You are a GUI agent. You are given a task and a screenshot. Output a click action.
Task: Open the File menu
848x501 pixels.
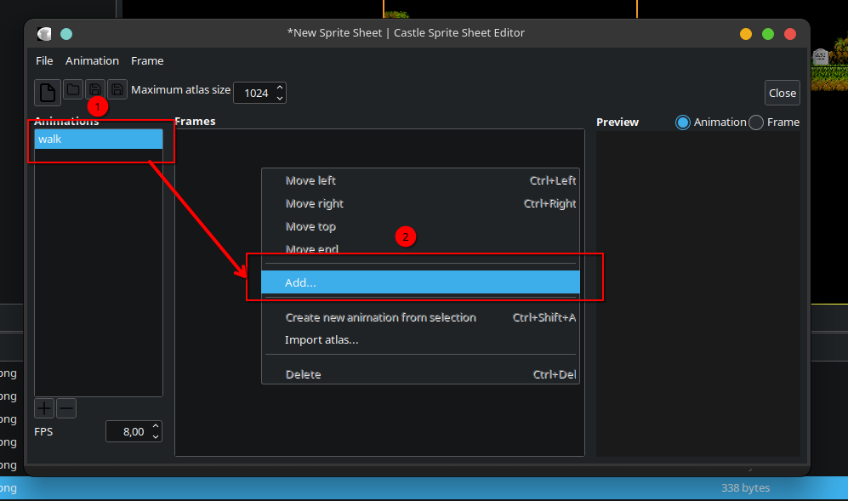[44, 61]
